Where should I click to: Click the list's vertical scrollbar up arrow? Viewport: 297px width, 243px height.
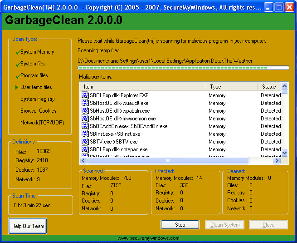284,86
